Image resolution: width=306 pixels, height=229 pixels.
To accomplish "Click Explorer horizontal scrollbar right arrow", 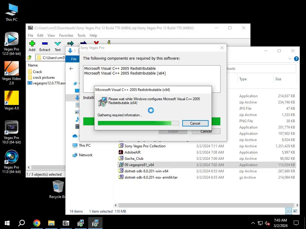I will (x=297, y=205).
